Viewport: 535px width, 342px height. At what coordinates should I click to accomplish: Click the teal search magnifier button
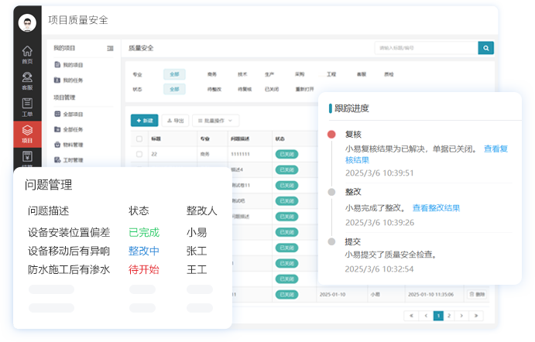click(486, 48)
